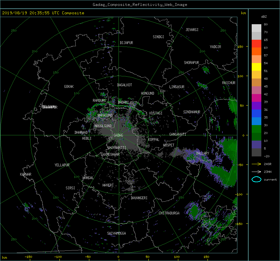This screenshot has width=280, height=261.
Task: Click the DHARWAD city label
Action: (81, 133)
